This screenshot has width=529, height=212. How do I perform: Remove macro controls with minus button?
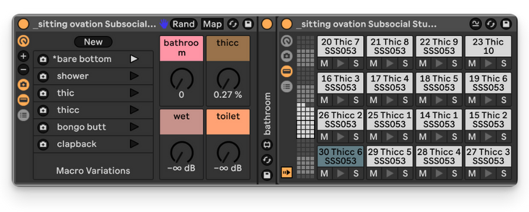(x=24, y=70)
